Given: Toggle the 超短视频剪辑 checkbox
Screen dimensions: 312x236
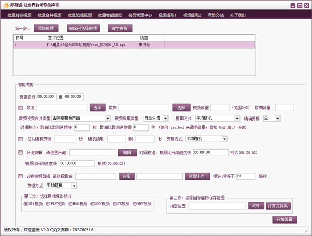Looking at the screenshot, I should pos(20,176).
